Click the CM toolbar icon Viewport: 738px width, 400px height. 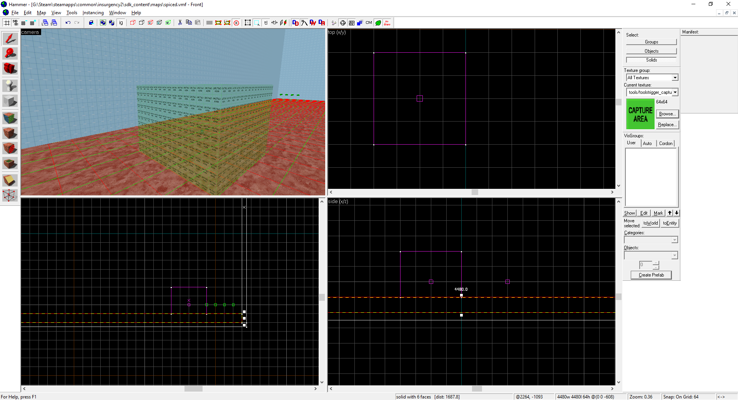[369, 23]
